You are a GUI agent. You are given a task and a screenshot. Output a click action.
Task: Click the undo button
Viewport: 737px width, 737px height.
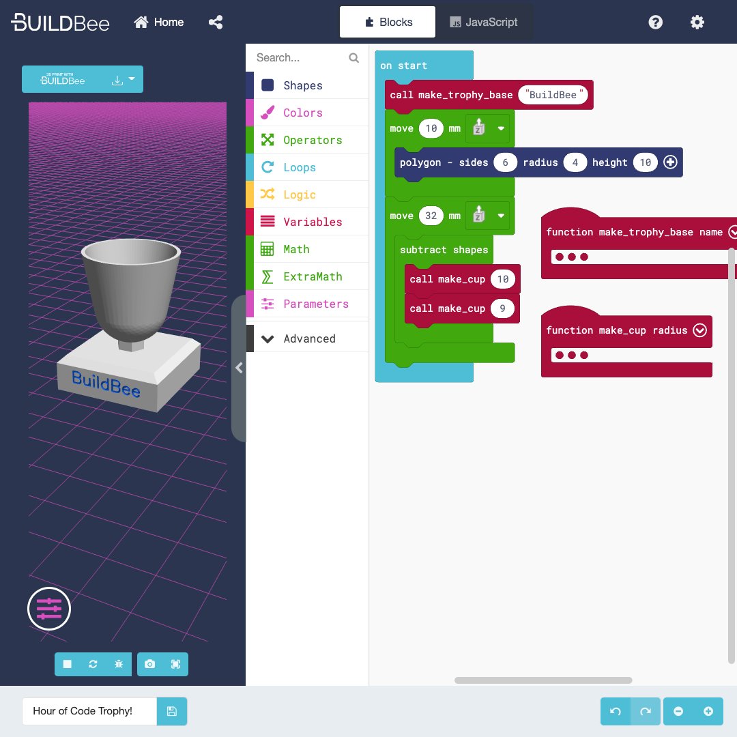(x=616, y=711)
